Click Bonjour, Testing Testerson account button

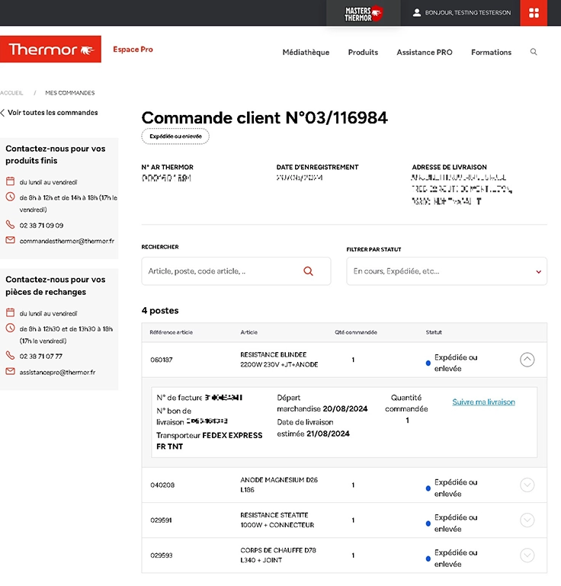click(462, 13)
